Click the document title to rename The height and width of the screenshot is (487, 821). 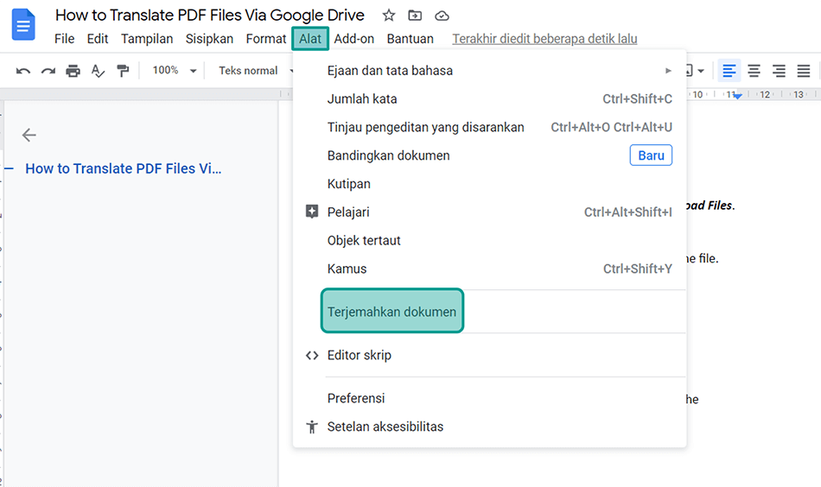209,16
